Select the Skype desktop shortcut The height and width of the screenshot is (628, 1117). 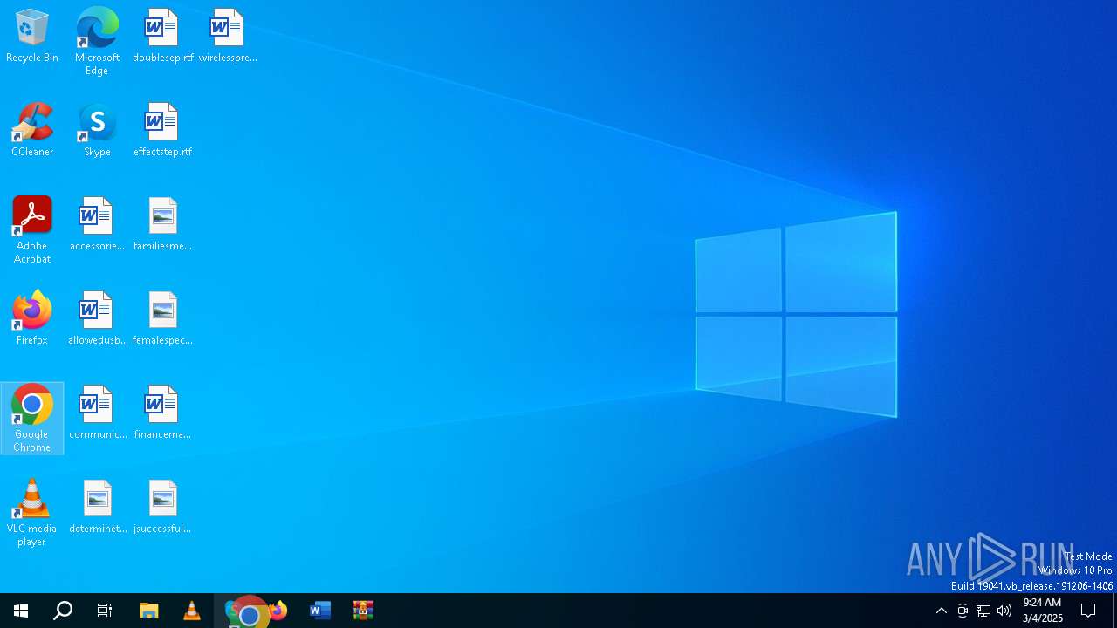point(97,131)
